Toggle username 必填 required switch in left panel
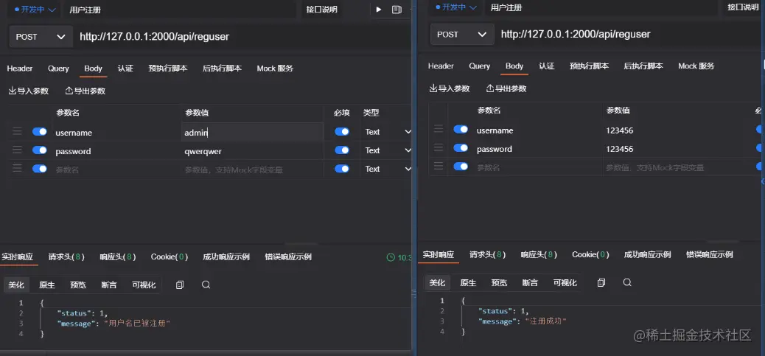765x356 pixels. (x=342, y=132)
